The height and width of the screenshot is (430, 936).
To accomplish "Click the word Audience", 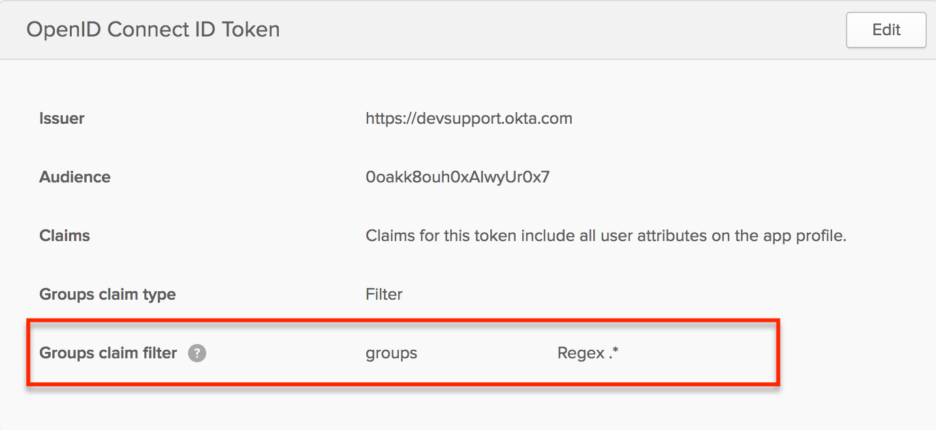I will [75, 177].
